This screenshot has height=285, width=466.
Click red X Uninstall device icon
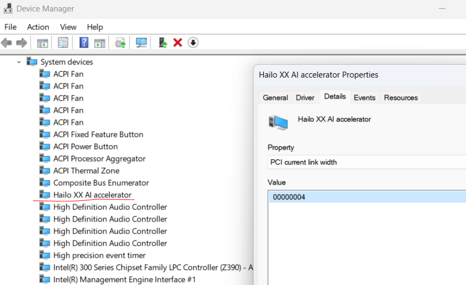tap(178, 43)
